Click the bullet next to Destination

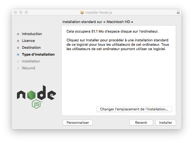point(18,48)
